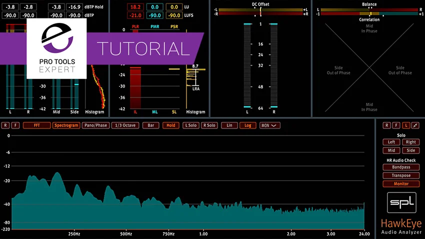This screenshot has width=425, height=239.
Task: Enable the FFT view
Action: coord(37,125)
